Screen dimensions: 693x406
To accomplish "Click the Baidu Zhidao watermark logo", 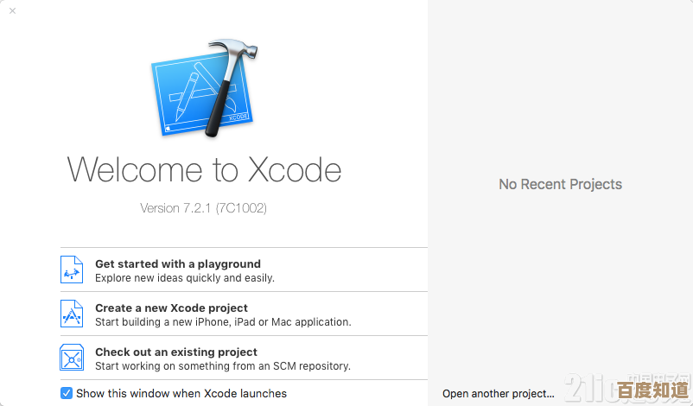I will point(652,390).
